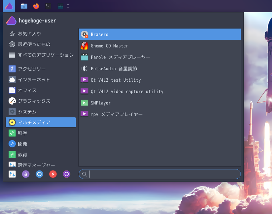The image size is (272, 214).
Task: Log out using the purple logout icon
Action: 67,174
